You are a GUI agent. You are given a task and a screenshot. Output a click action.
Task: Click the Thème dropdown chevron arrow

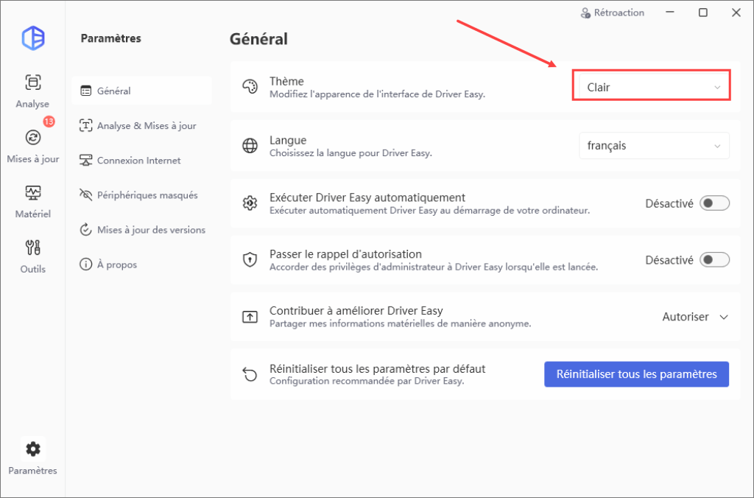pyautogui.click(x=717, y=88)
